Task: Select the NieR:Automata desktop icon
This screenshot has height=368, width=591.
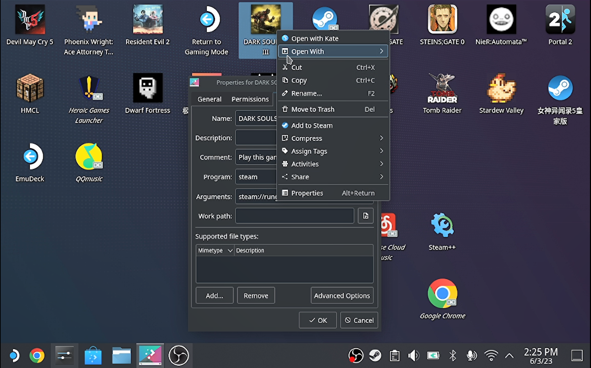Action: [x=501, y=20]
